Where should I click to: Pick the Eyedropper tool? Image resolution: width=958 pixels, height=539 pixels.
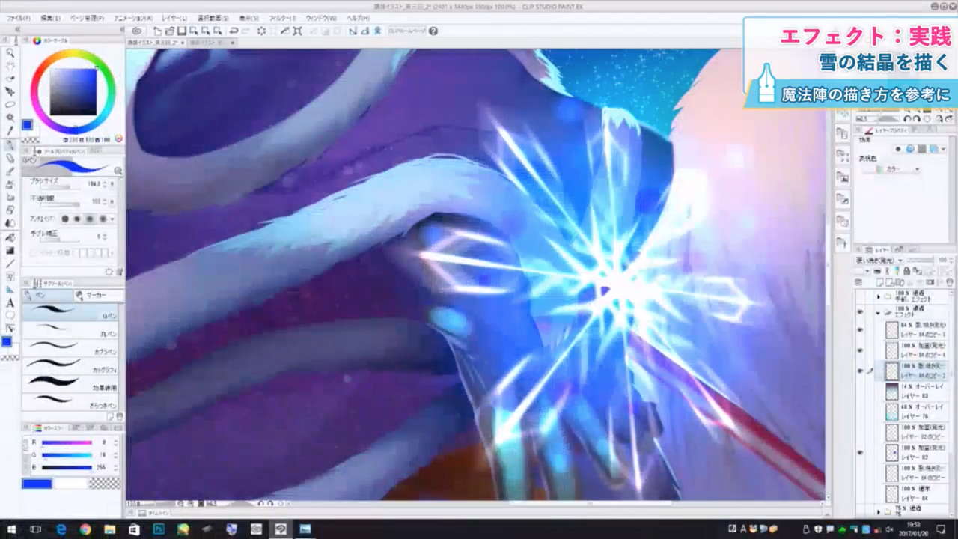coord(10,131)
